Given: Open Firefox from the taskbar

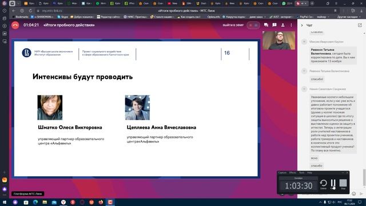Looking at the screenshot, I should click(x=101, y=202).
